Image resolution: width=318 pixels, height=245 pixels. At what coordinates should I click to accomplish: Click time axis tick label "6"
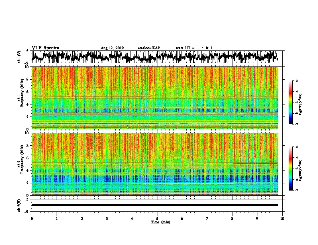[182, 219]
